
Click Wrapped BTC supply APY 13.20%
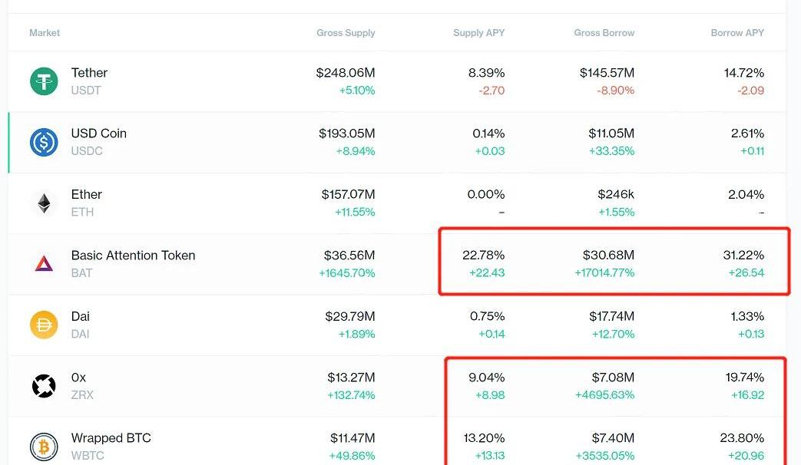pyautogui.click(x=485, y=438)
